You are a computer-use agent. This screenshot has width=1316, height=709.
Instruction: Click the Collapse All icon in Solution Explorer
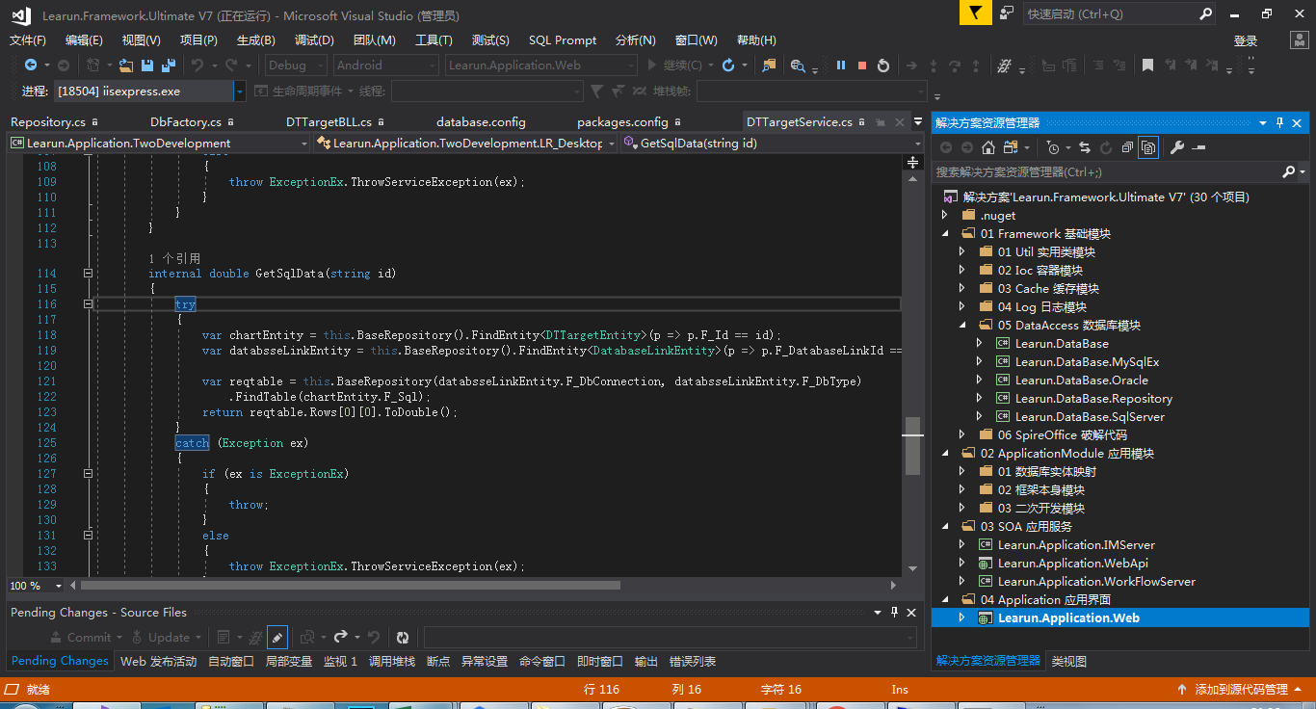click(1126, 147)
